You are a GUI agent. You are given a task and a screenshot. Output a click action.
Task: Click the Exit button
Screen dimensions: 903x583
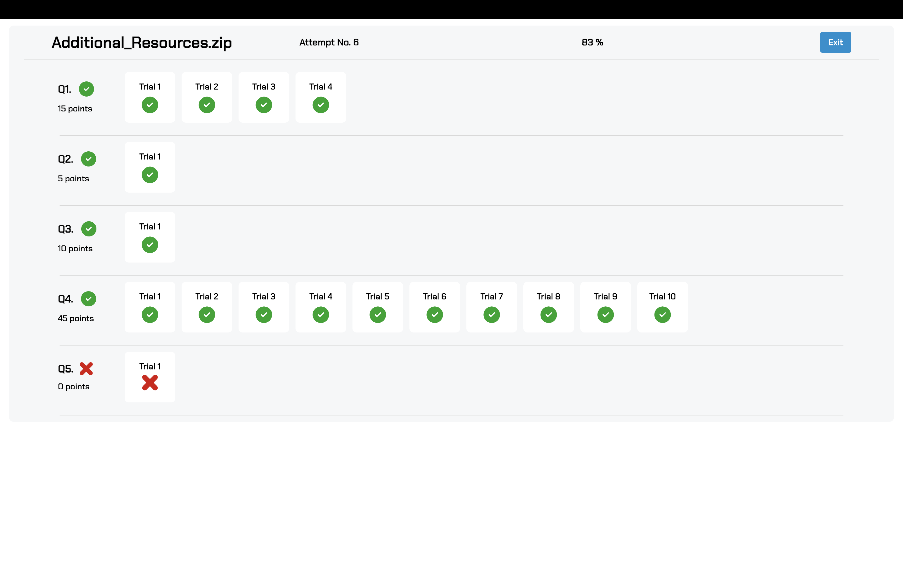click(x=835, y=42)
